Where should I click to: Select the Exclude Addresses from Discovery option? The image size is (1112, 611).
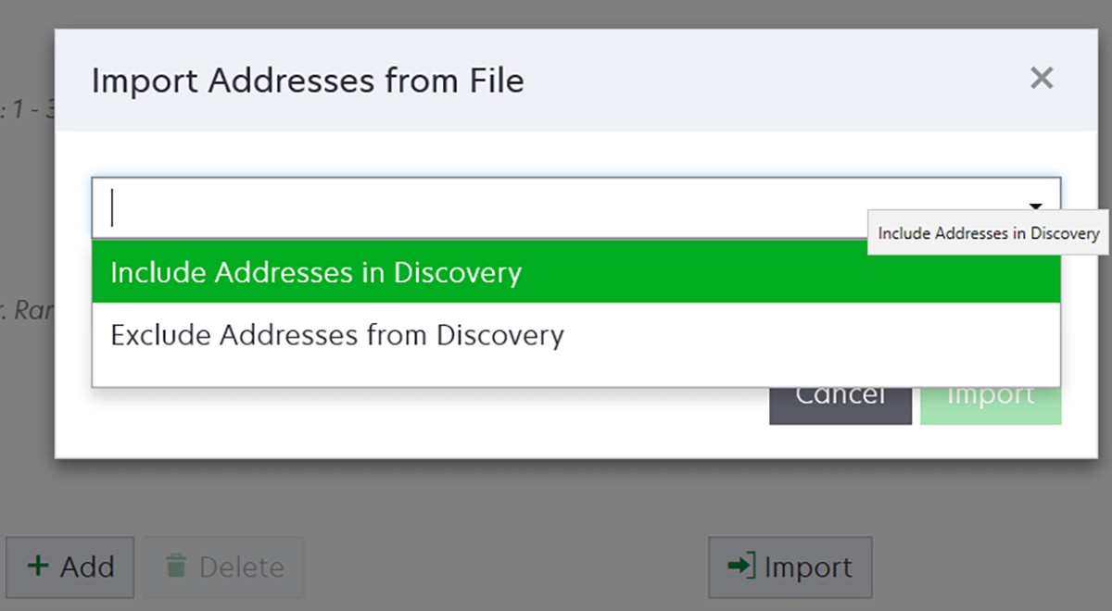[336, 334]
